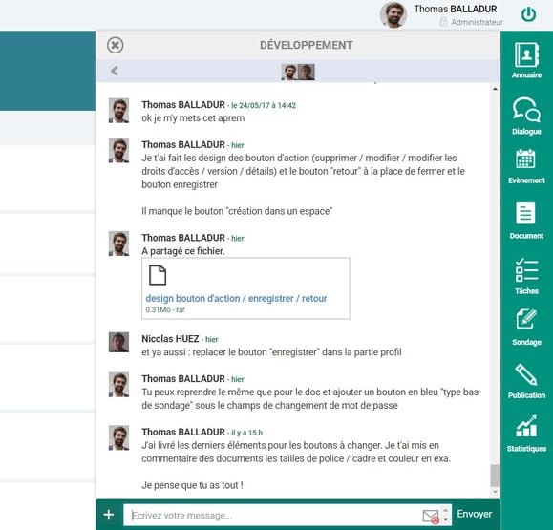The width and height of the screenshot is (553, 530).
Task: Open the Evènement calendar icon
Action: pyautogui.click(x=526, y=166)
